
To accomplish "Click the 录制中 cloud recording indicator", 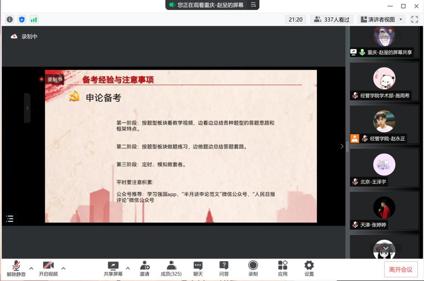I will (x=24, y=36).
